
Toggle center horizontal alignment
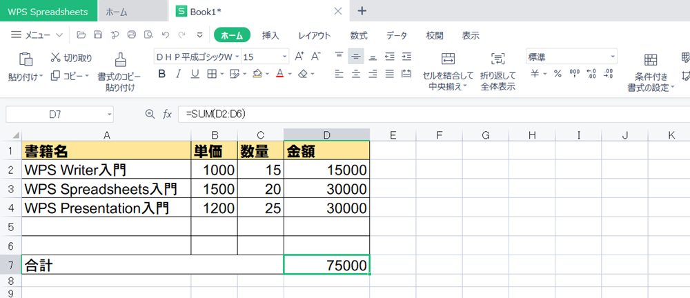point(356,74)
